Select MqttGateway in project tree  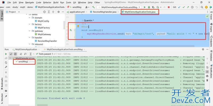point(44,34)
